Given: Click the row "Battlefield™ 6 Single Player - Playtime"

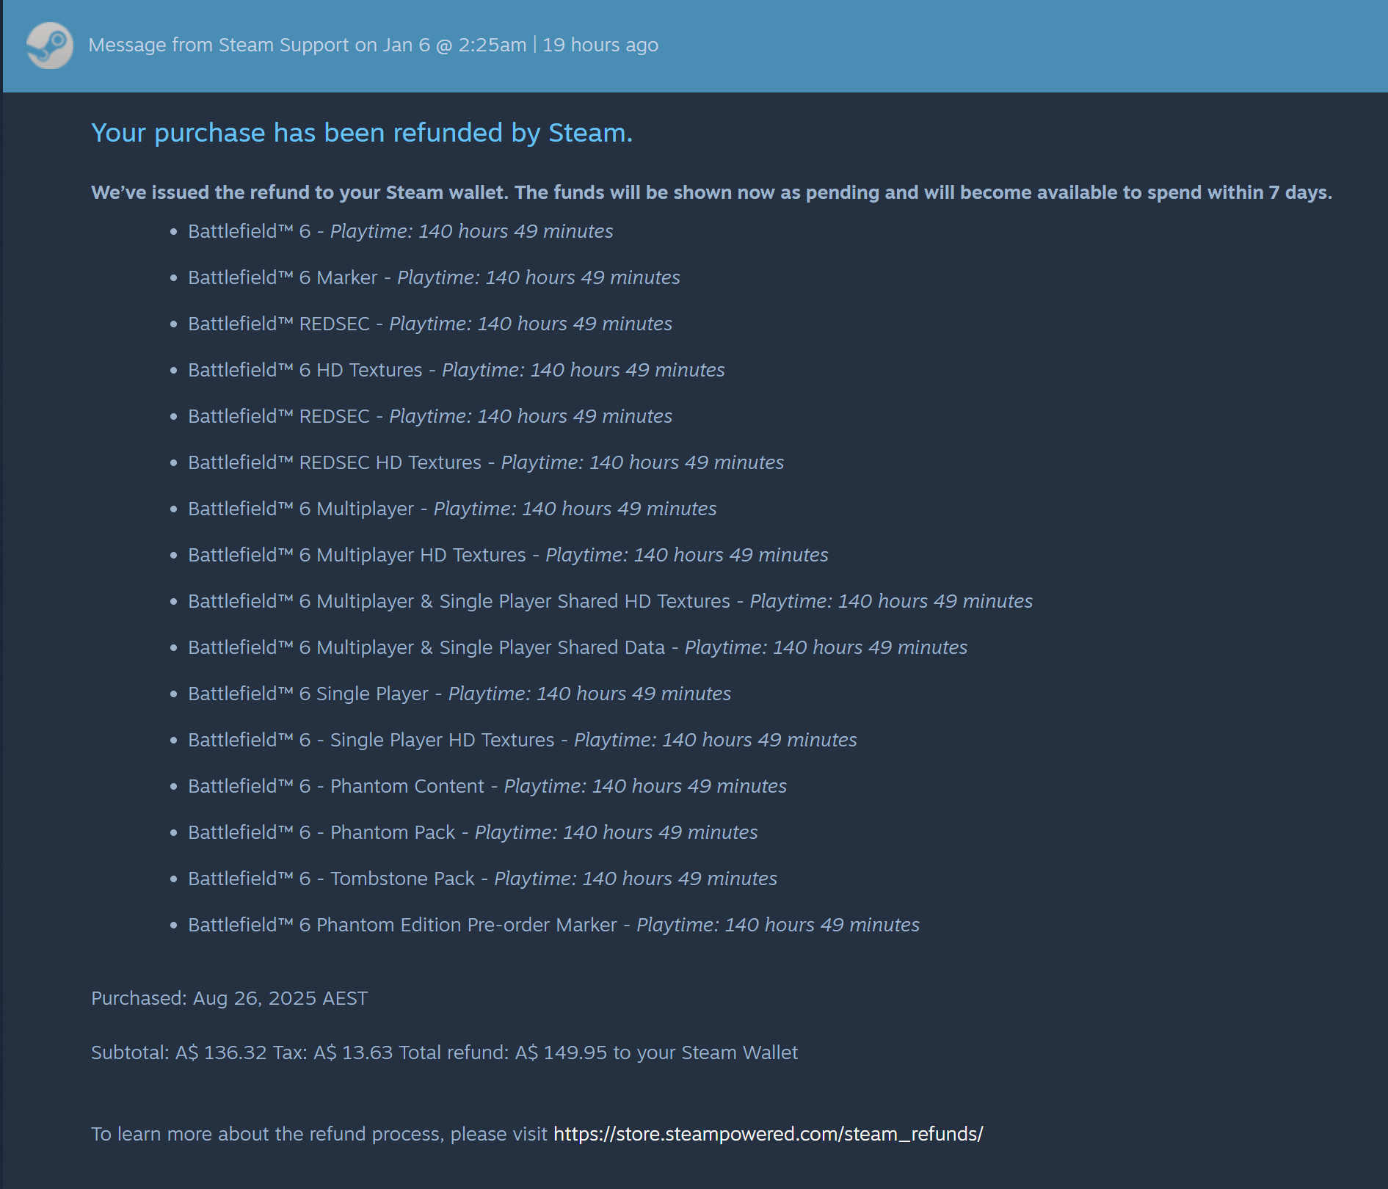Looking at the screenshot, I should point(459,694).
